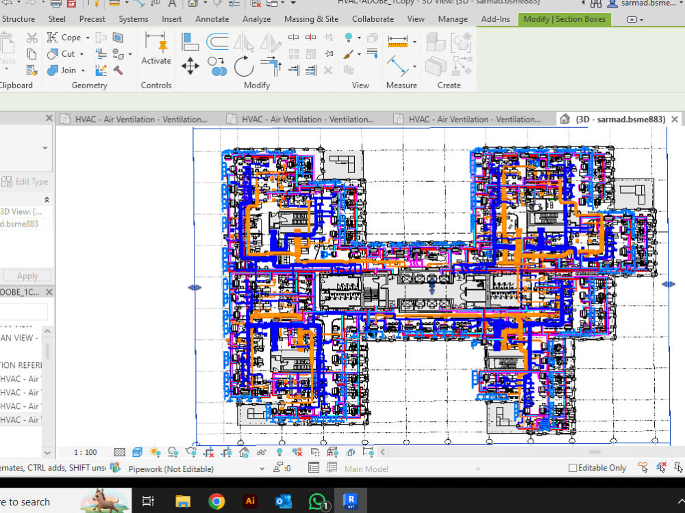Open the Collaborate ribbon tab
685x513 pixels.
[x=373, y=19]
